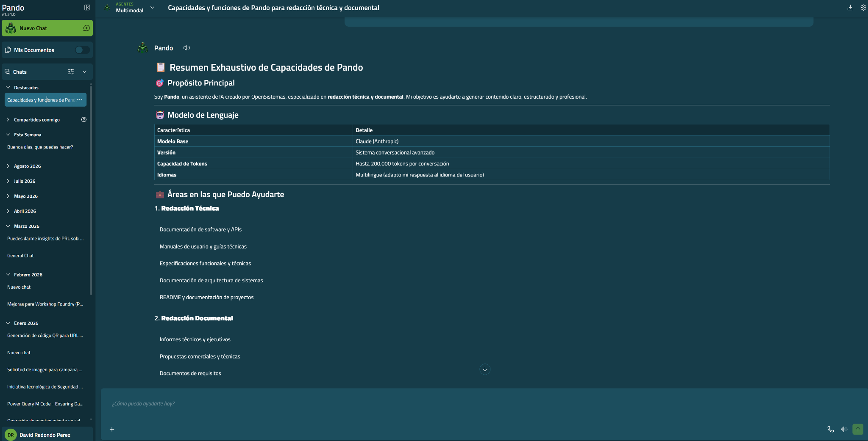Screen dimensions: 868x441
Task: Click the help icon beside Compartidos conmigo
Action: [84, 120]
